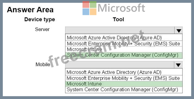The height and width of the screenshot is (99, 194).
Task: Open the Mobile tool dropdown arrow
Action: pos(178,65)
